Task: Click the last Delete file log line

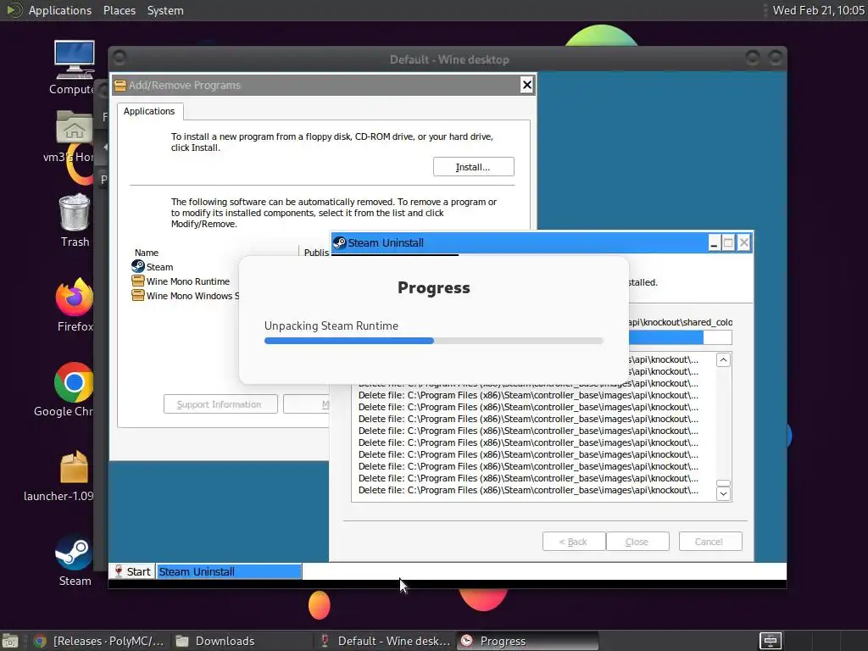Action: click(x=528, y=490)
